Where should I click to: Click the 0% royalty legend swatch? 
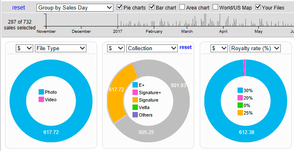pos(240,105)
